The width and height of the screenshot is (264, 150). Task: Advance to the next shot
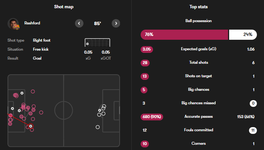(x=116, y=23)
